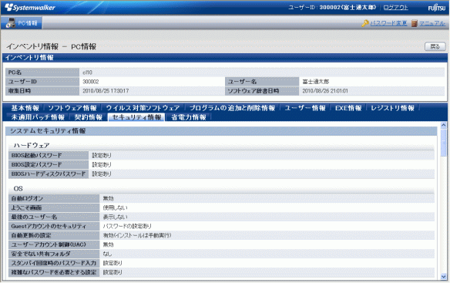The image size is (450, 283).
Task: Open the プログラムの追加と削除情報 tab
Action: (232, 108)
